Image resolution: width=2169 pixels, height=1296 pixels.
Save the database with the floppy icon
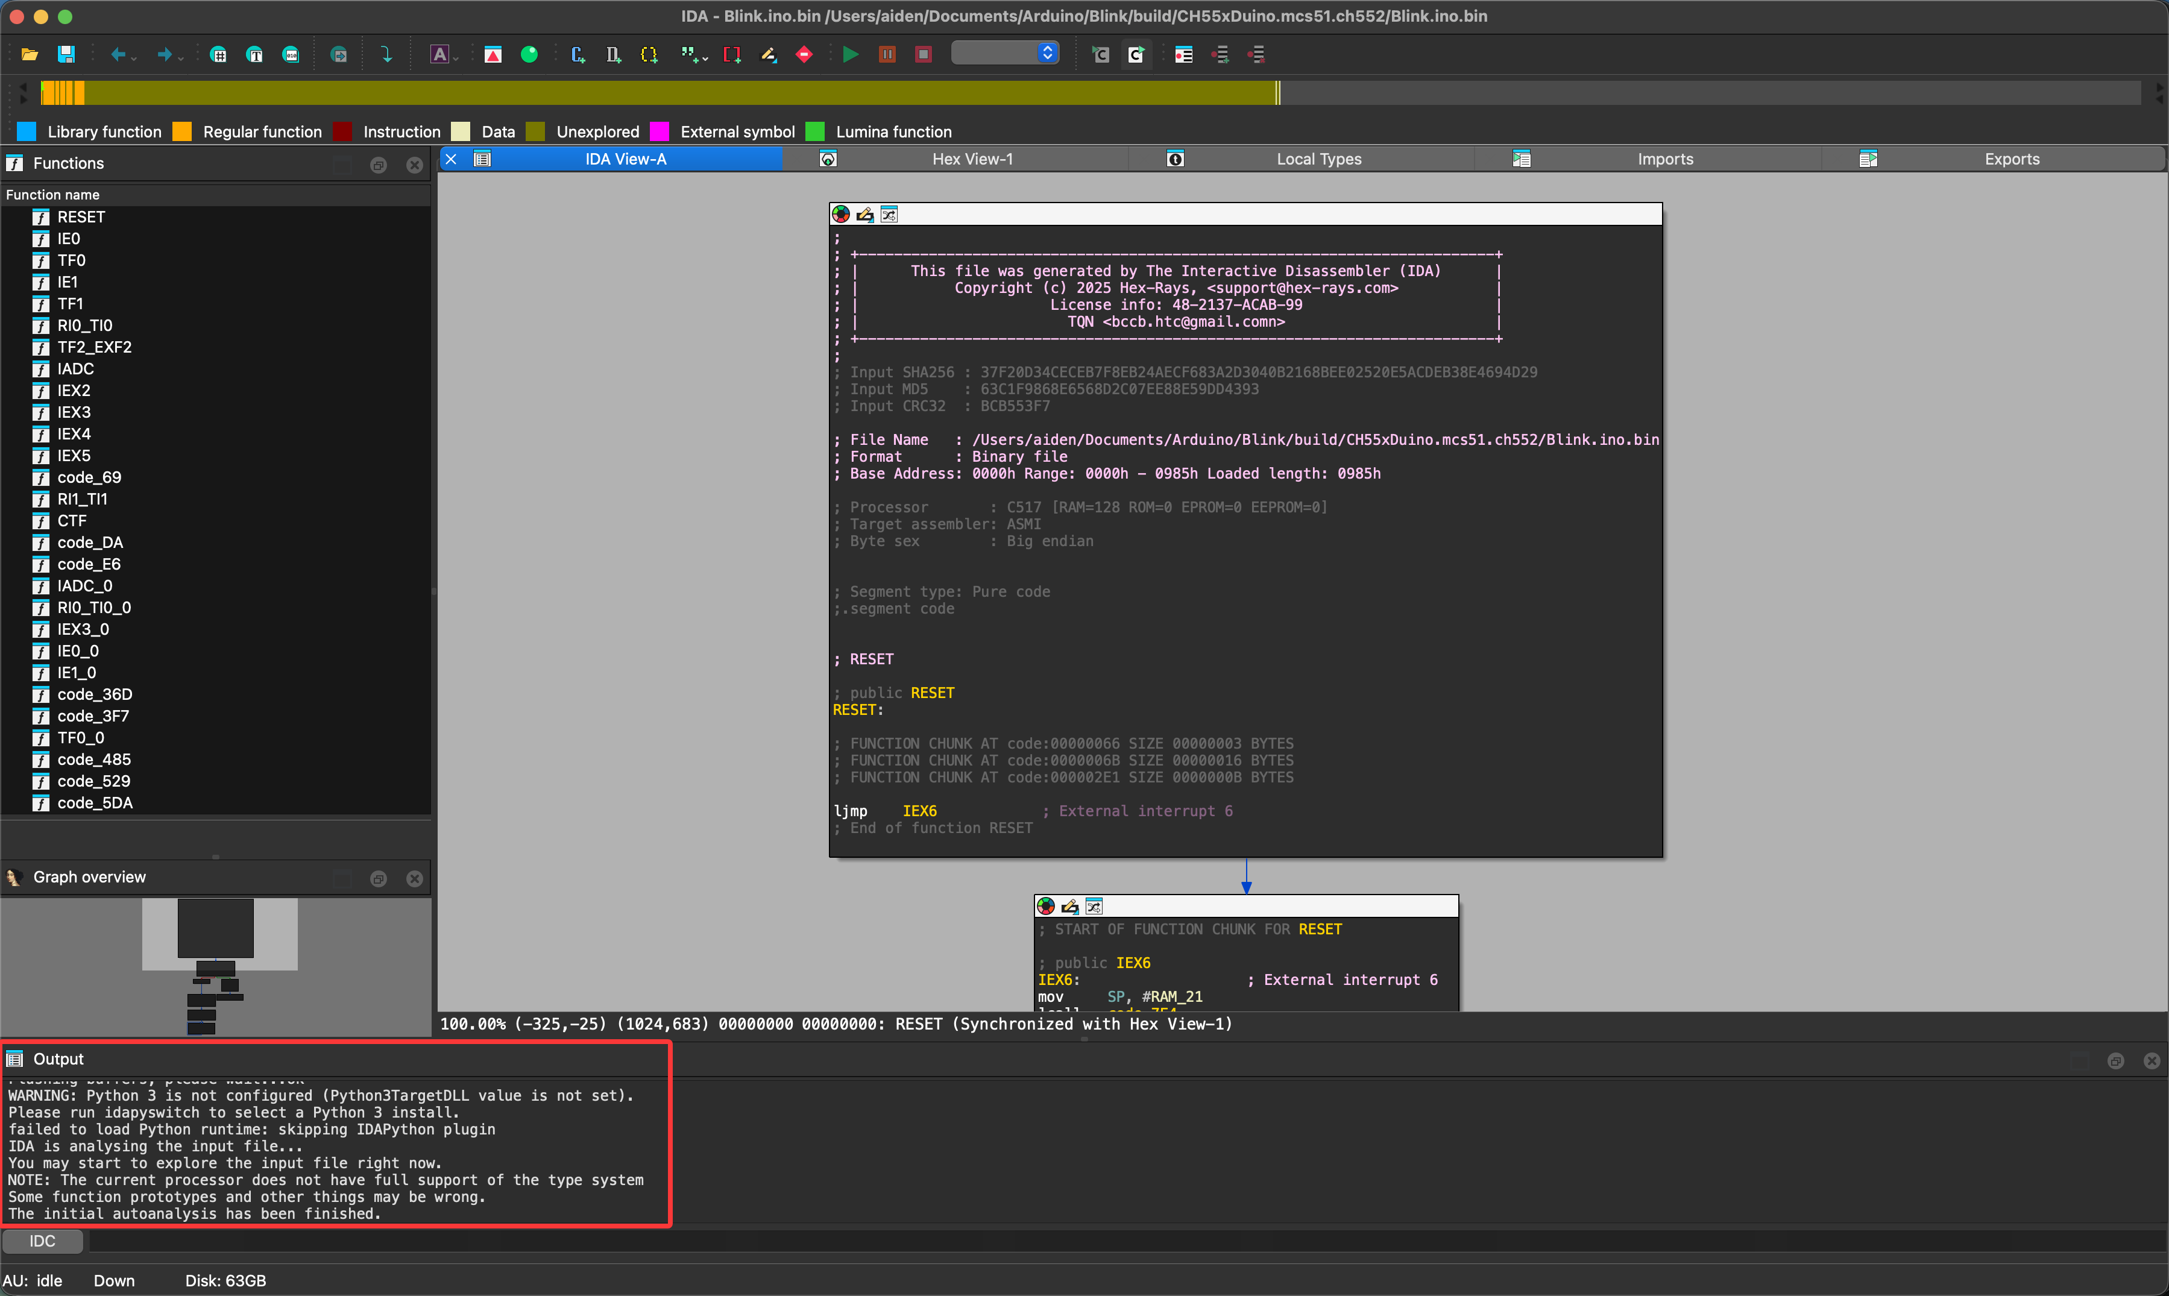click(66, 55)
